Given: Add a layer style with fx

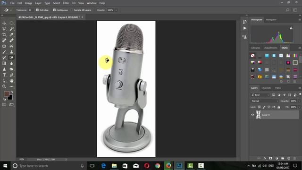Looking at the screenshot, I should pos(265,158).
